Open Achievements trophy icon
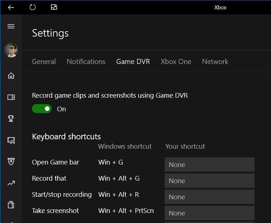This screenshot has width=271, height=223. [x=11, y=119]
